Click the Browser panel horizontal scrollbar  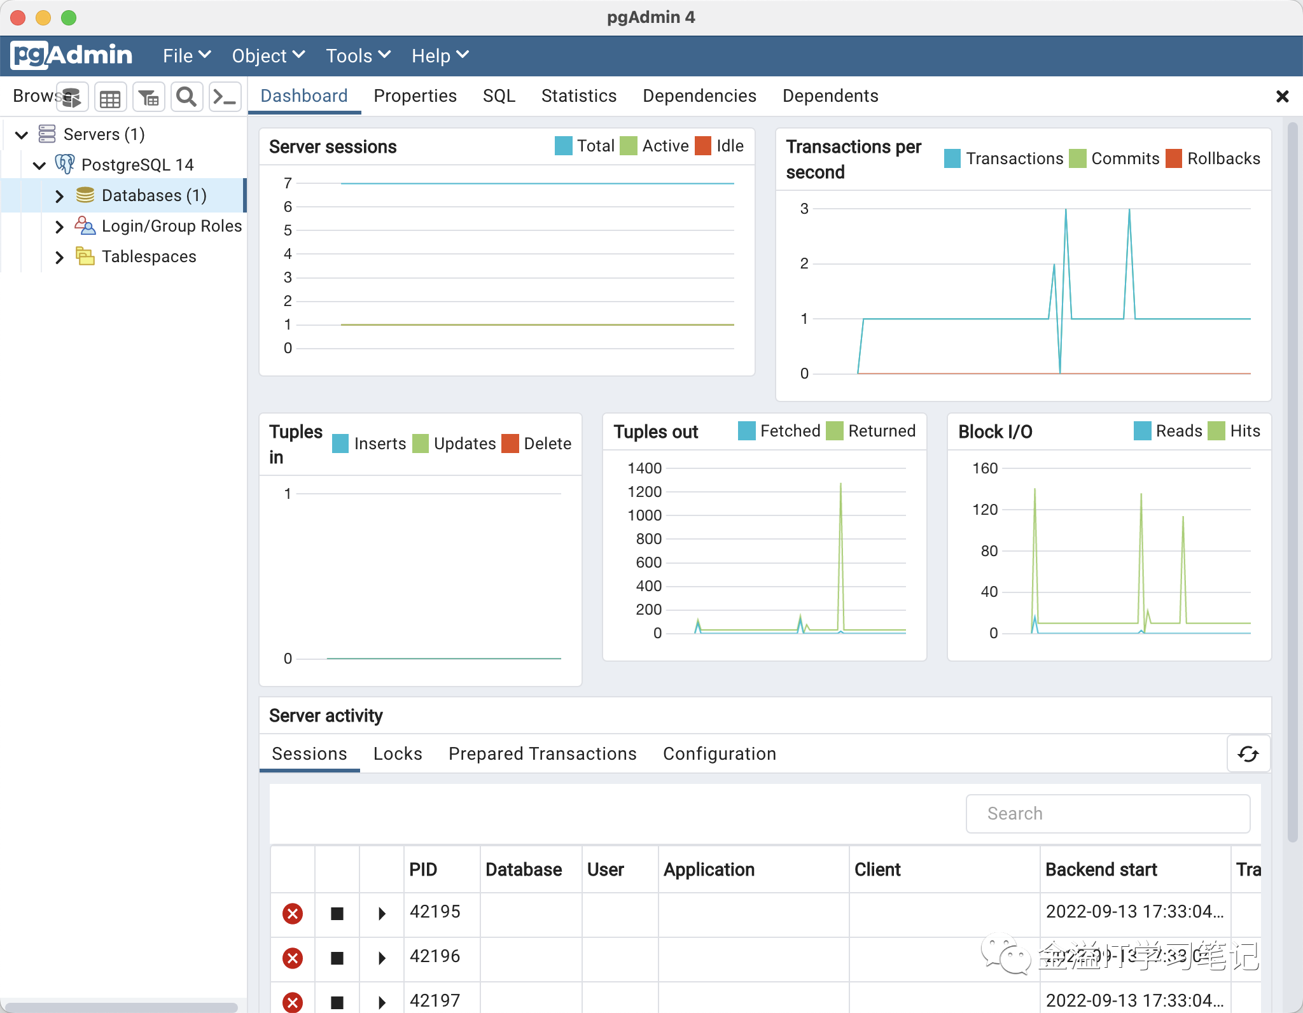click(121, 1007)
